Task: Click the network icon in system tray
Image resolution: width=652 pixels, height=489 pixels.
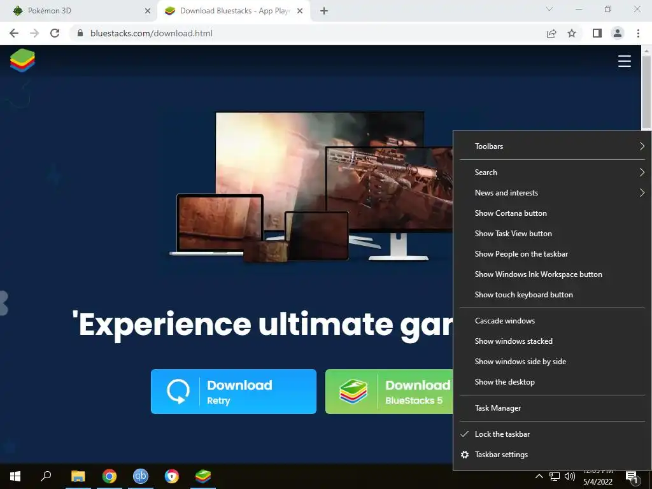Action: 555,476
